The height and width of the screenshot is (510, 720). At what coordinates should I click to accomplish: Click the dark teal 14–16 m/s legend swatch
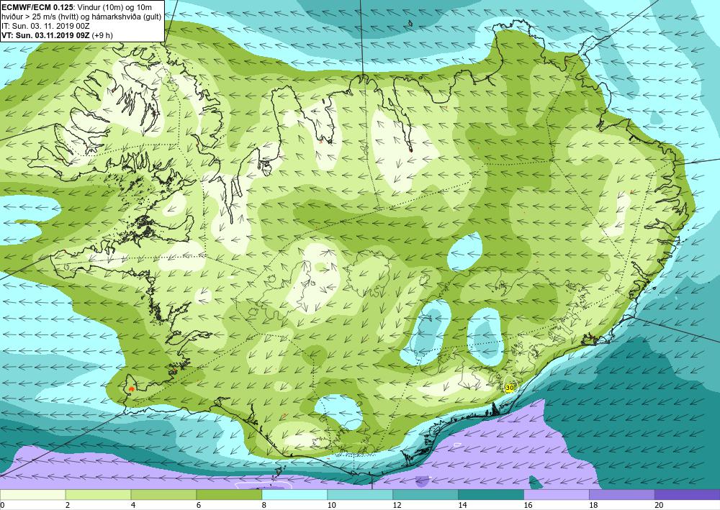point(491,495)
